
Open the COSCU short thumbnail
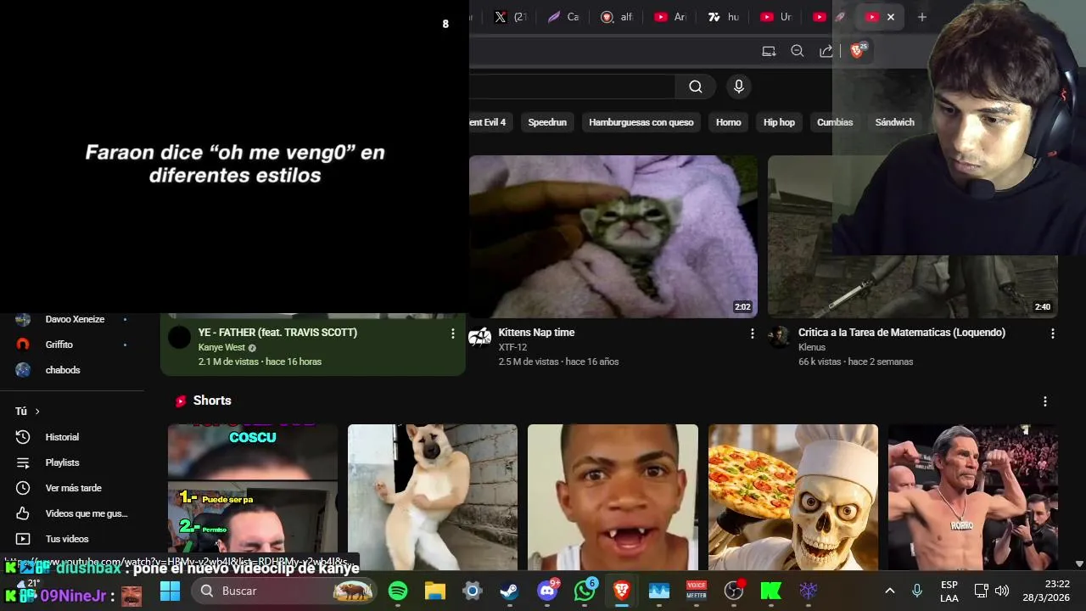(x=253, y=497)
